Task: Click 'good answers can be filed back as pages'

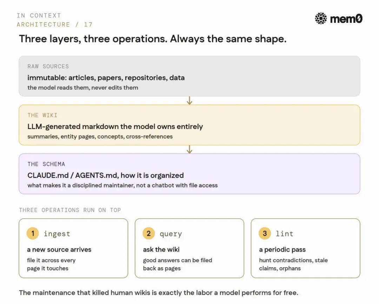Action: (x=178, y=264)
